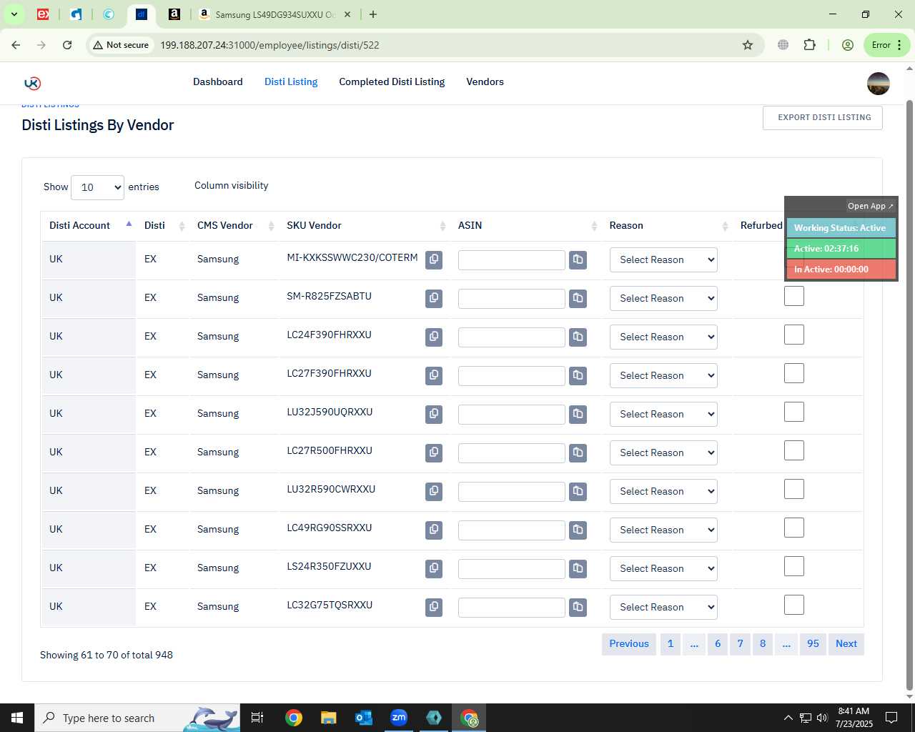This screenshot has width=915, height=732.
Task: Open Select Reason for LC49RG90SSRXXU
Action: [x=663, y=530]
